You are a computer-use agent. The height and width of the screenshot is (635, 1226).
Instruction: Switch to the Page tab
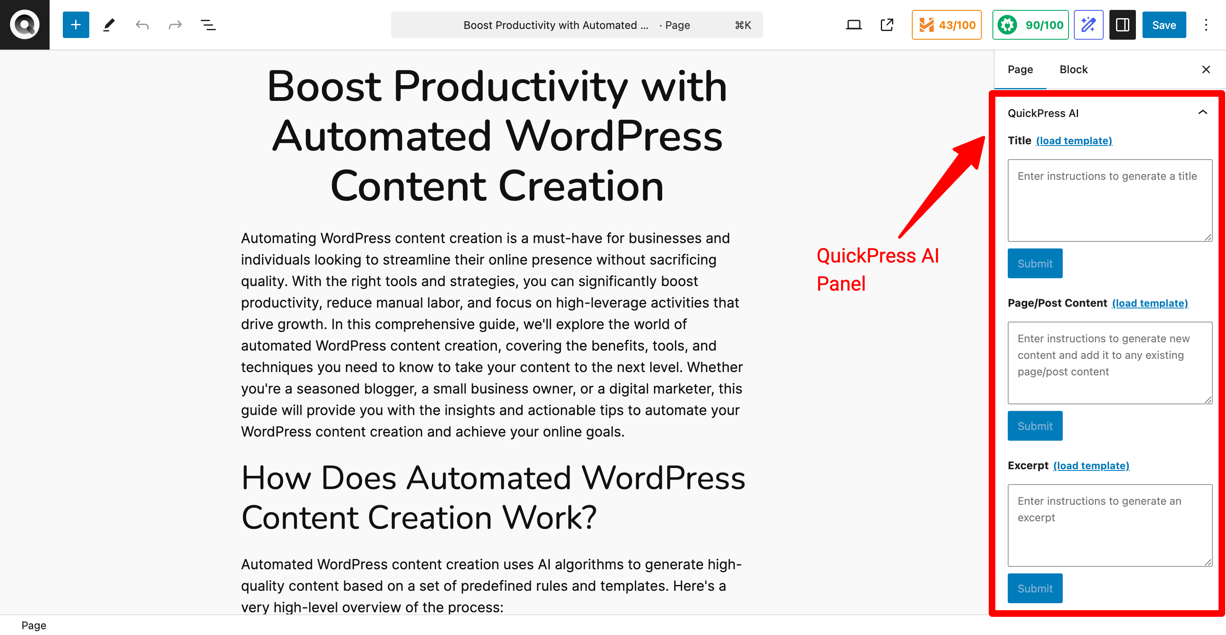pyautogui.click(x=1020, y=69)
